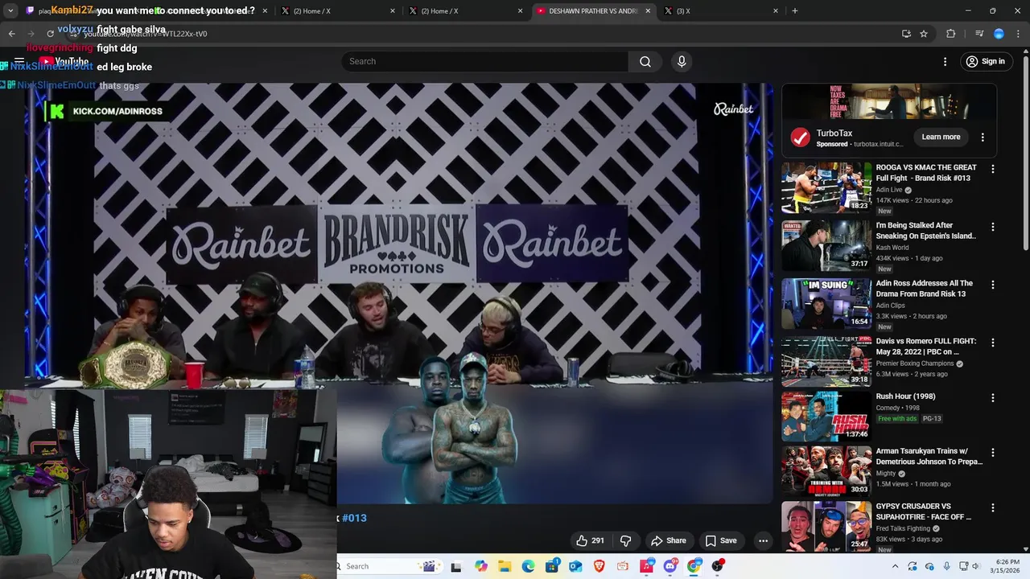Click the Premier Boxing Champions channel name
Image resolution: width=1030 pixels, height=579 pixels.
click(x=915, y=363)
